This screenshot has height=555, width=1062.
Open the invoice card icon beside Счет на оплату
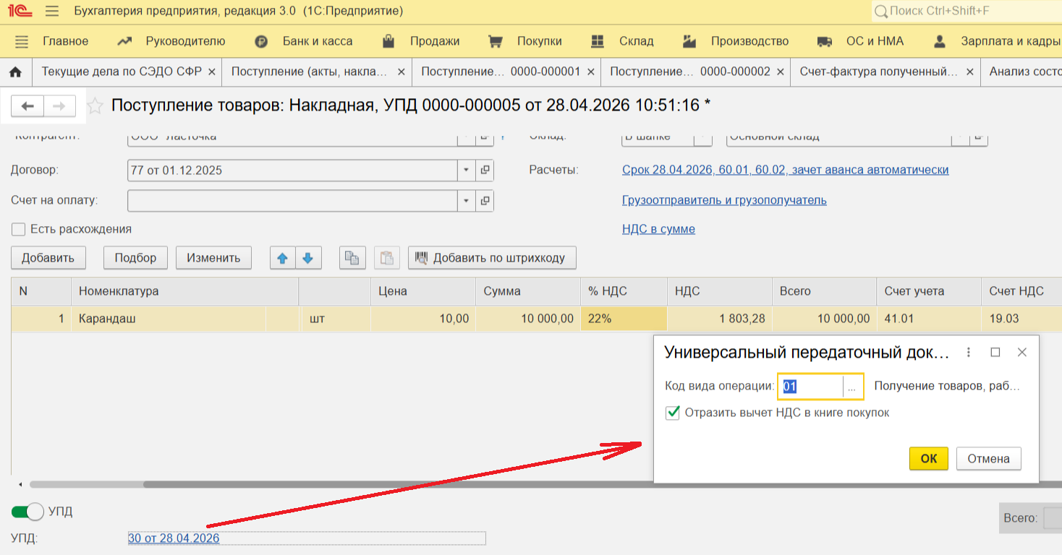pos(485,201)
